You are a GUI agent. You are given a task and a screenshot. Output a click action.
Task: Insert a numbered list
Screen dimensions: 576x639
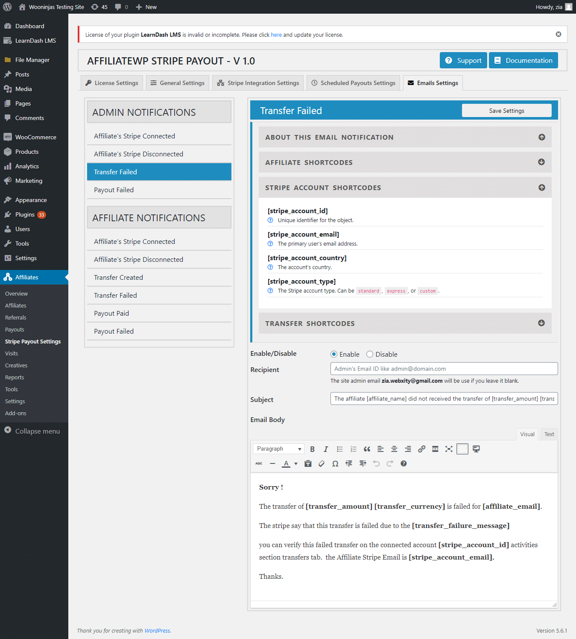click(x=353, y=449)
